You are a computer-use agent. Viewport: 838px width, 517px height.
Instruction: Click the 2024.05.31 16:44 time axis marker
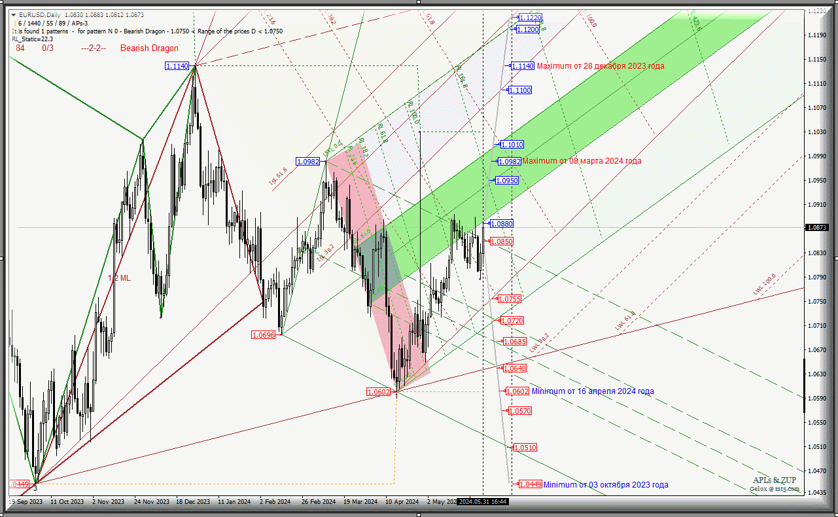pos(483,502)
